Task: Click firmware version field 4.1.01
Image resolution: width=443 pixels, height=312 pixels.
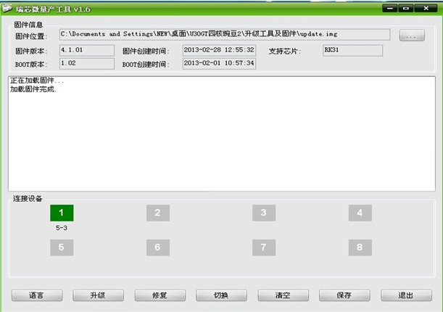Action: point(87,50)
